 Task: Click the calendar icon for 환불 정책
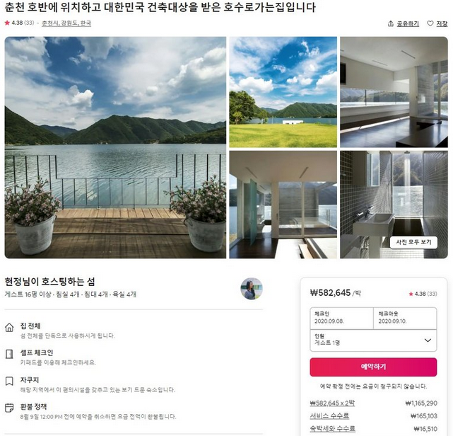pyautogui.click(x=9, y=408)
